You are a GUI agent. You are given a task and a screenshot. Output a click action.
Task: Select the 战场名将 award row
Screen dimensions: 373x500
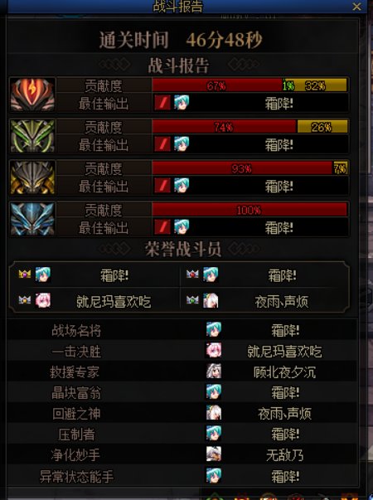click(182, 330)
